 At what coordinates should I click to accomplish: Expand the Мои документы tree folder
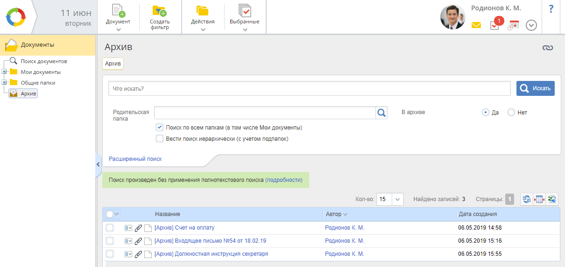click(4, 72)
